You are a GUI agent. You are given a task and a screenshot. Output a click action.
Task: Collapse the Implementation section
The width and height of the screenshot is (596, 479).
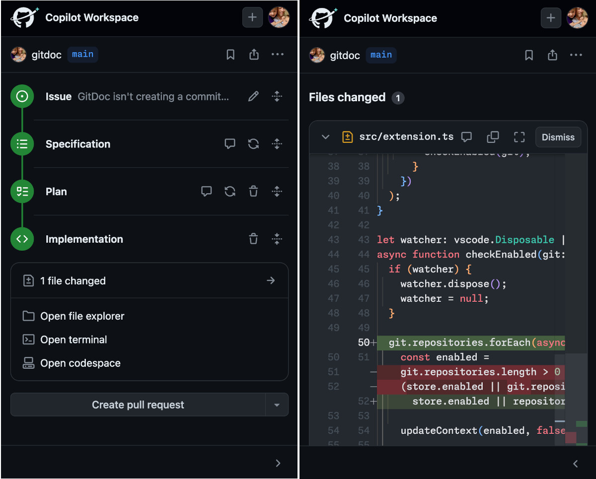277,239
